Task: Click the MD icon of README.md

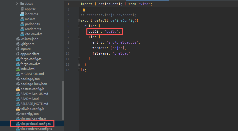Action: coord(18,99)
